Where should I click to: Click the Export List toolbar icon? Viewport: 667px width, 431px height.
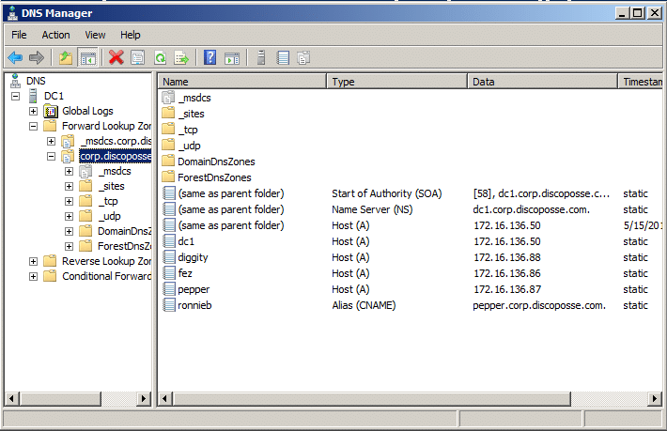181,58
